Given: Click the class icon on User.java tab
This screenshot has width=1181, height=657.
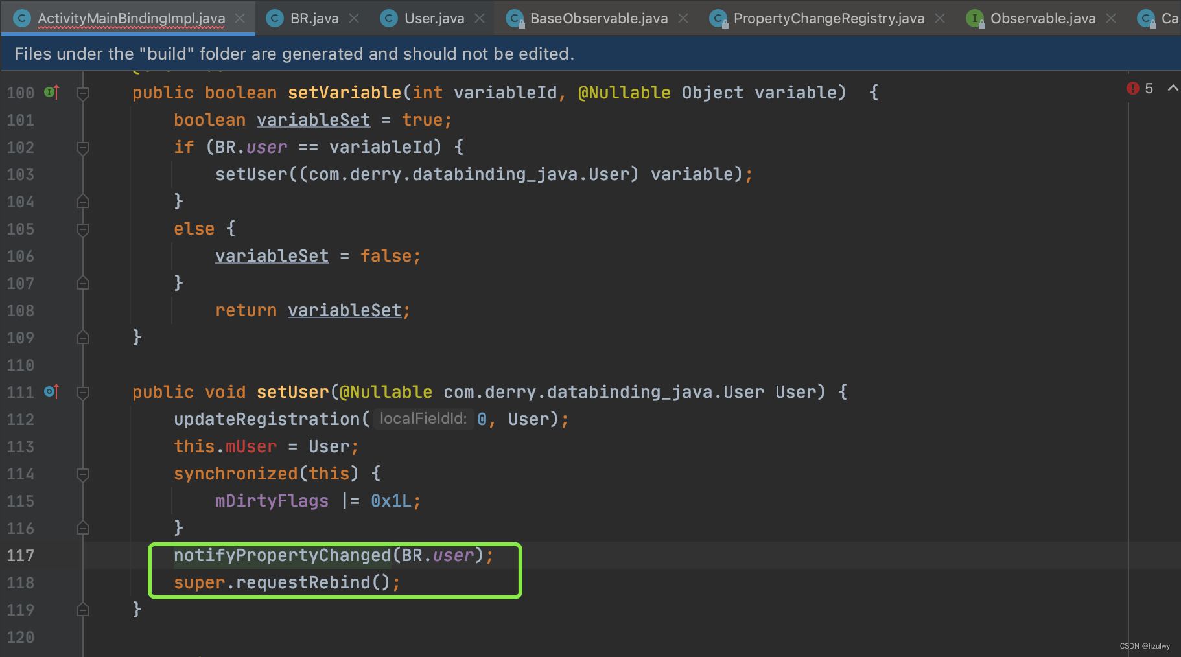Looking at the screenshot, I should click(x=389, y=18).
